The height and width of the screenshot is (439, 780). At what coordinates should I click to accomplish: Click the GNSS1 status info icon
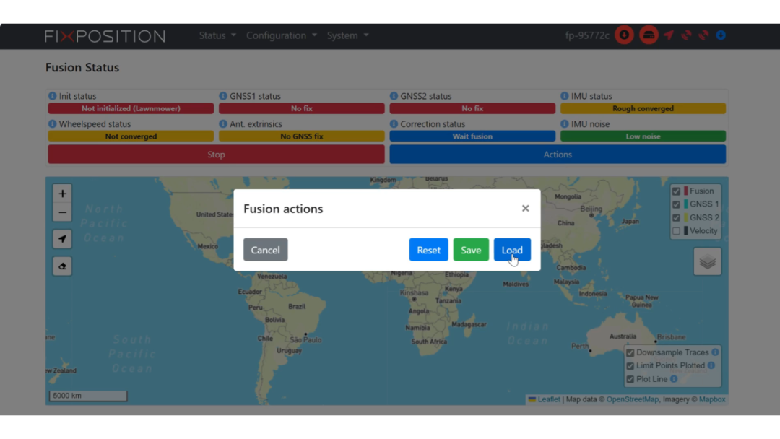point(223,96)
